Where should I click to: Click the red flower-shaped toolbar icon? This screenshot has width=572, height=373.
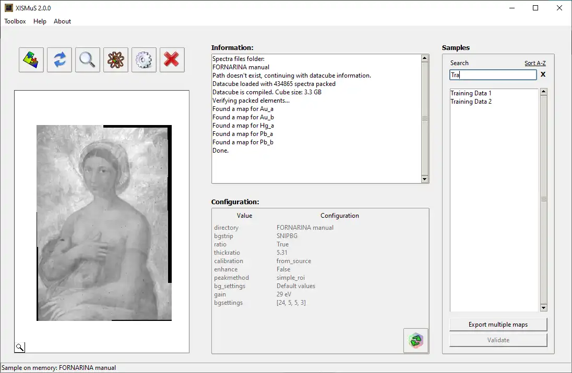point(115,59)
